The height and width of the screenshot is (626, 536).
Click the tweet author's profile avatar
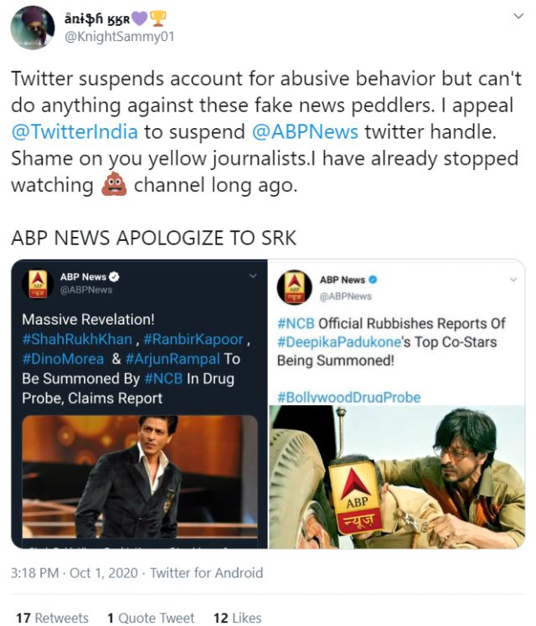[32, 30]
